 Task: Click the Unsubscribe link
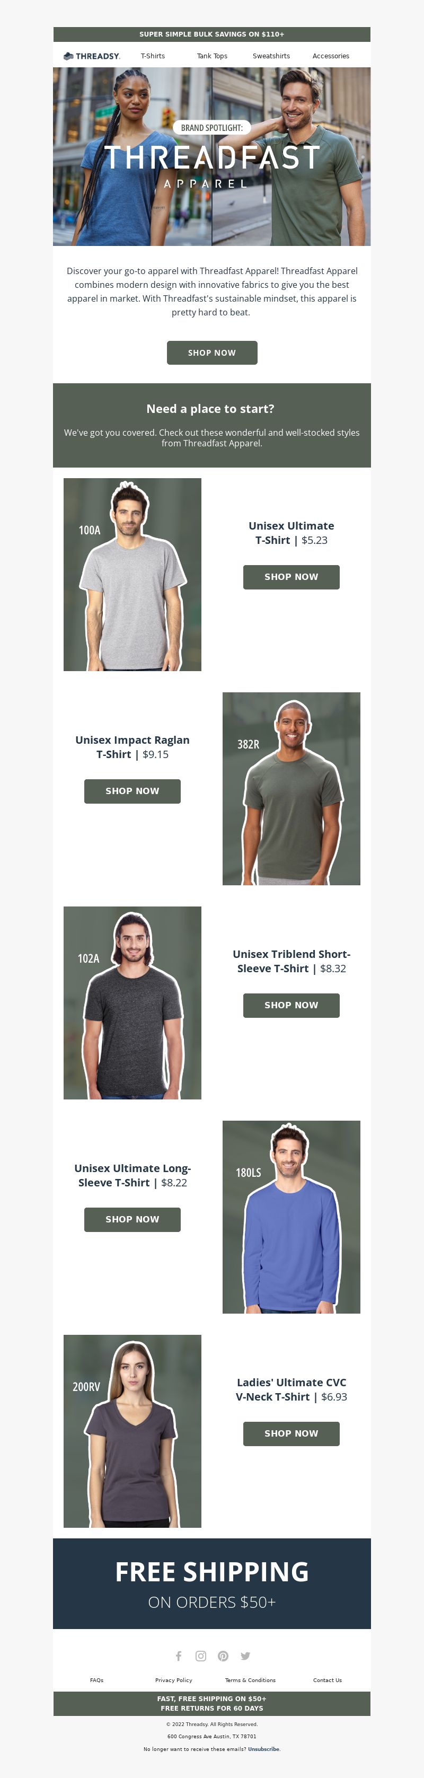point(264,1749)
